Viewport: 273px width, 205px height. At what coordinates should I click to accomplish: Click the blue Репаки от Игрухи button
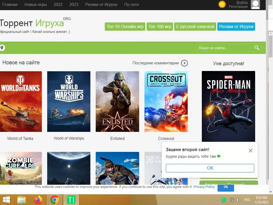tap(236, 26)
